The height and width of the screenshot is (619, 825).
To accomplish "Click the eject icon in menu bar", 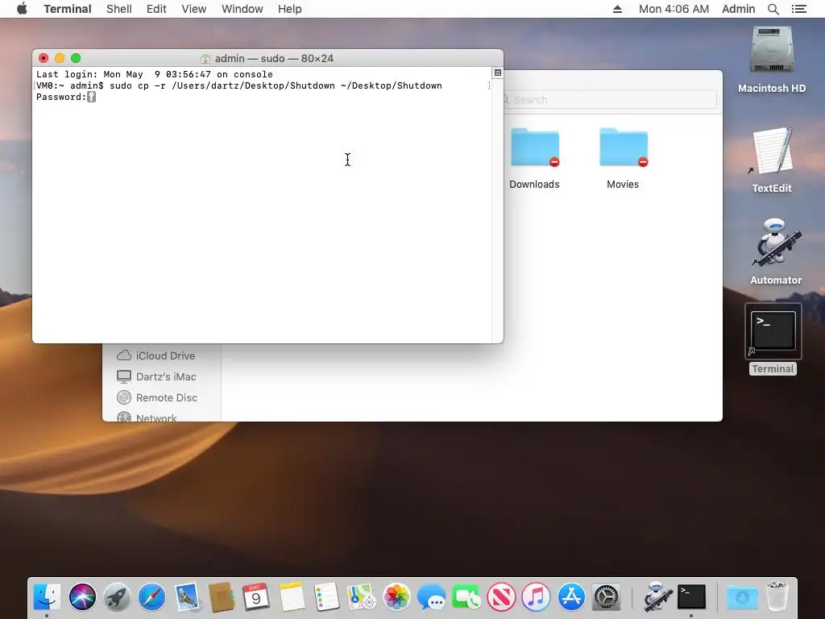I will coord(618,9).
